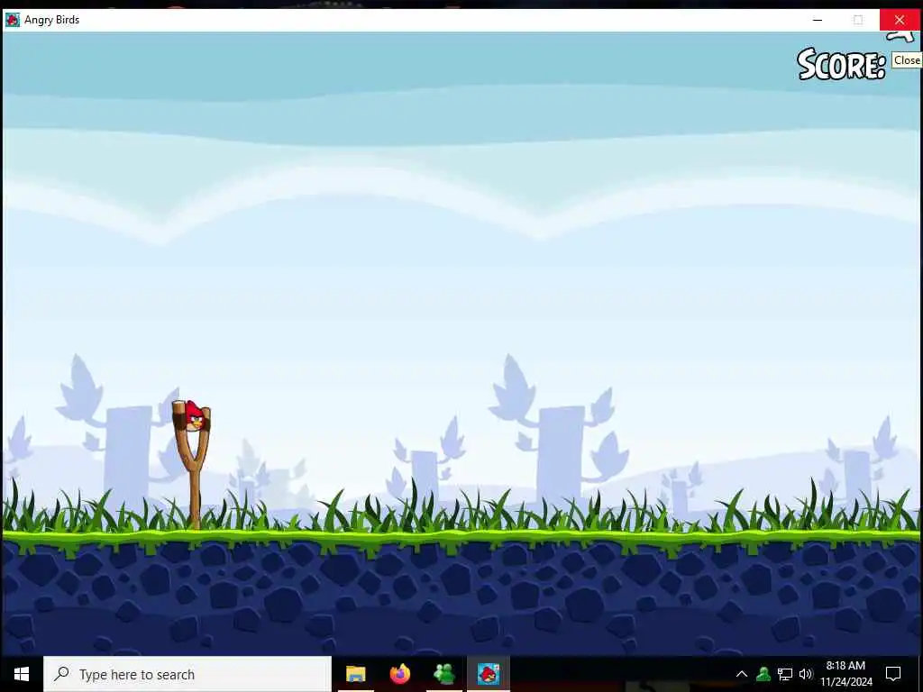This screenshot has width=923, height=692.
Task: Open the clock showing 8:18 AM
Action: (846, 674)
